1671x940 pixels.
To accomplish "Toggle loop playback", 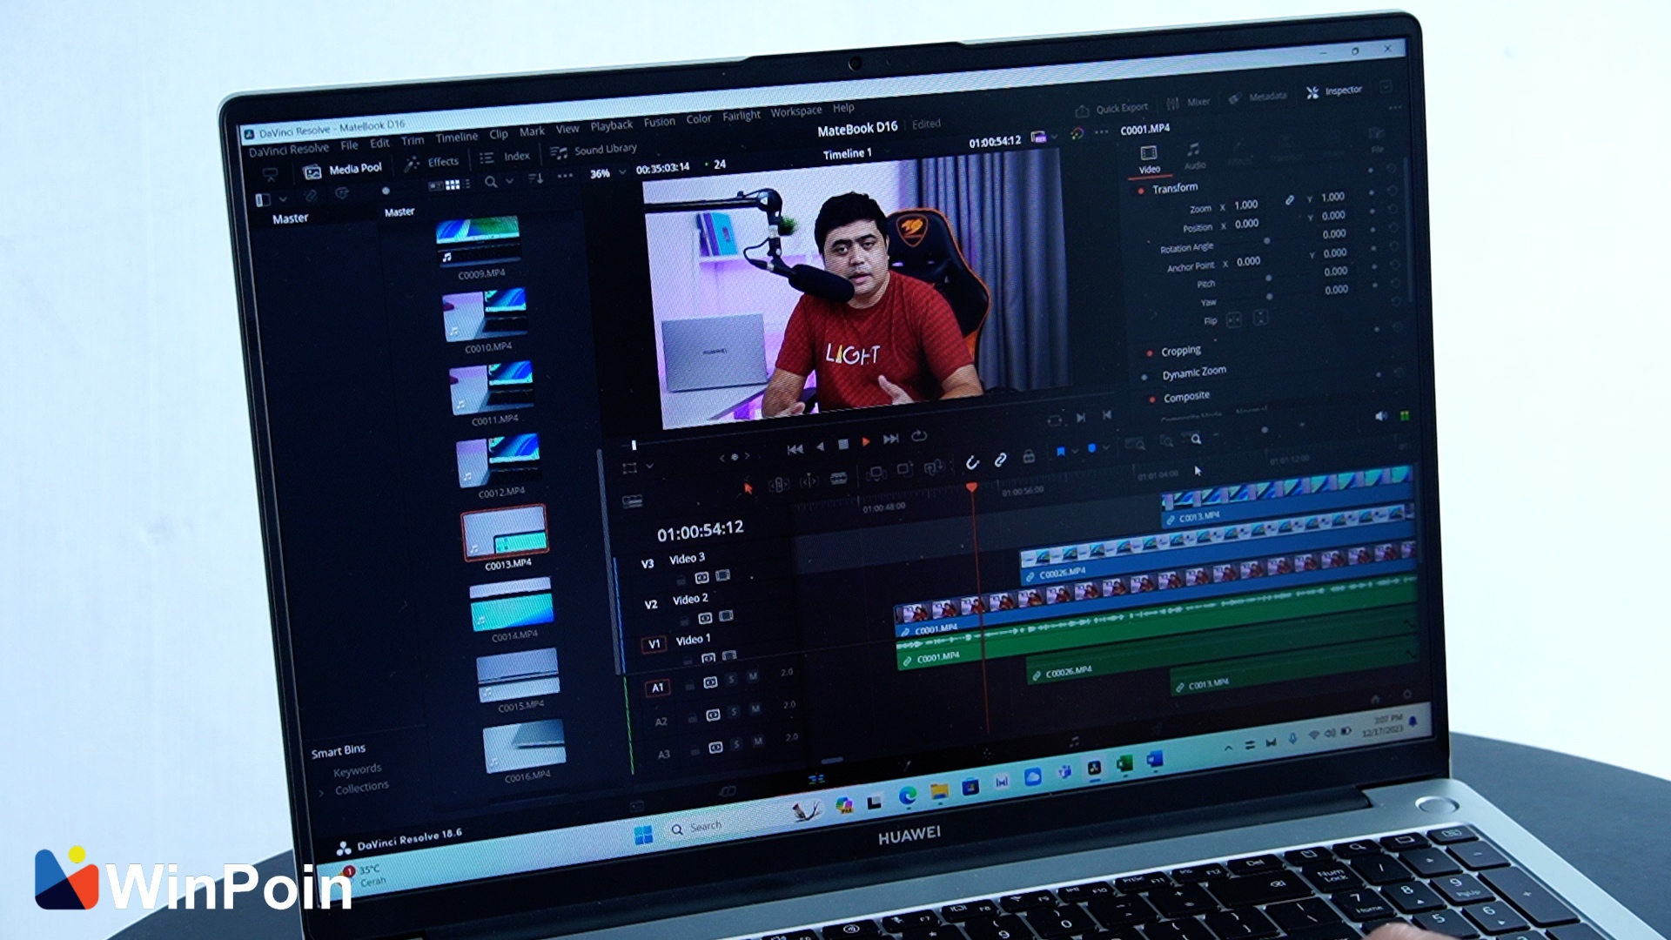I will click(919, 436).
